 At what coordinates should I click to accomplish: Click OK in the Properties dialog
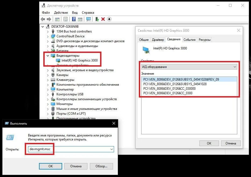(209, 143)
